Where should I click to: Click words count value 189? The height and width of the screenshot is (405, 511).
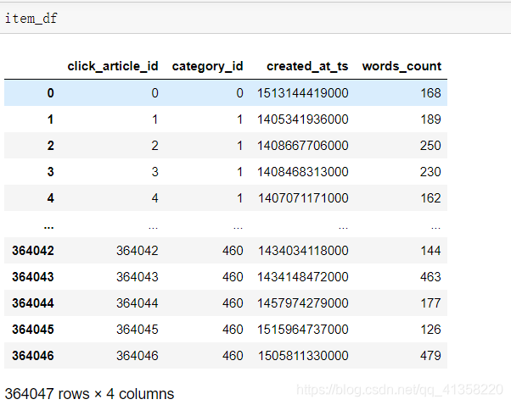click(430, 119)
